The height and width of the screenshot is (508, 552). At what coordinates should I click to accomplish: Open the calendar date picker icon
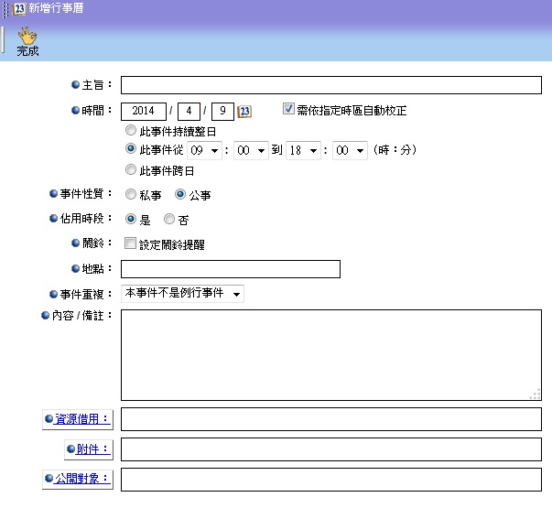point(244,112)
